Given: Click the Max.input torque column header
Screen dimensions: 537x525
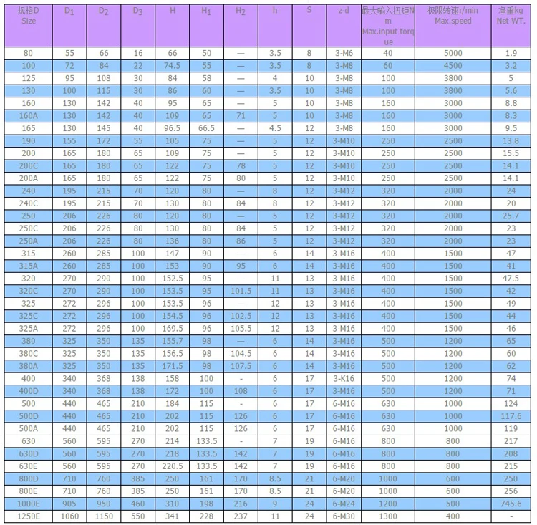Looking at the screenshot, I should 388,26.
